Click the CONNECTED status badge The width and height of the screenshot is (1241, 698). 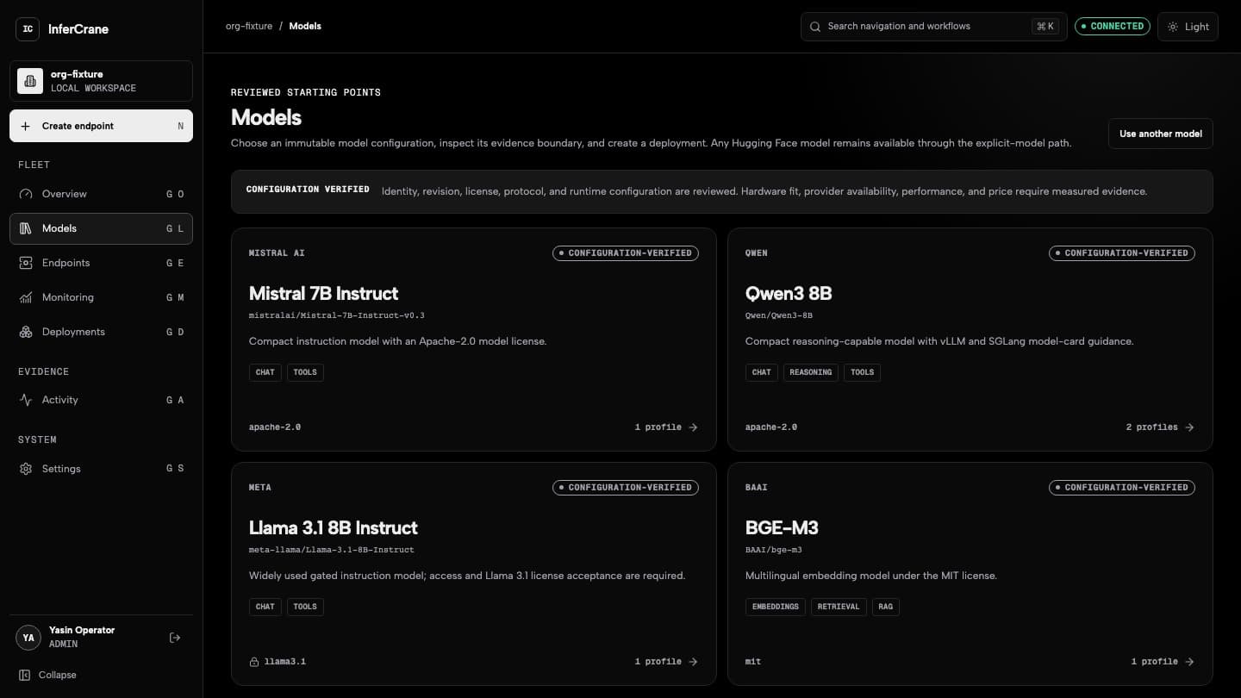(x=1113, y=26)
